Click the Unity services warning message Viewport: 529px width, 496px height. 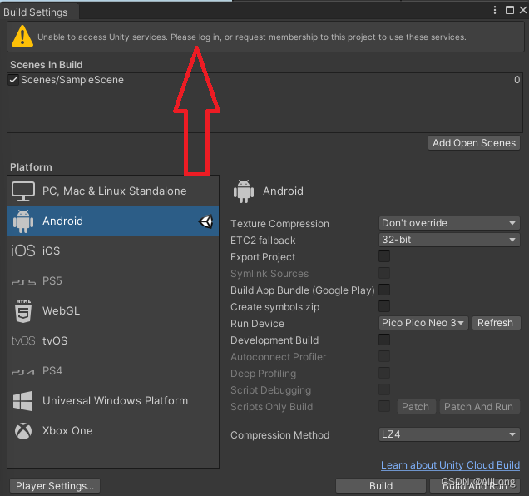pos(252,37)
